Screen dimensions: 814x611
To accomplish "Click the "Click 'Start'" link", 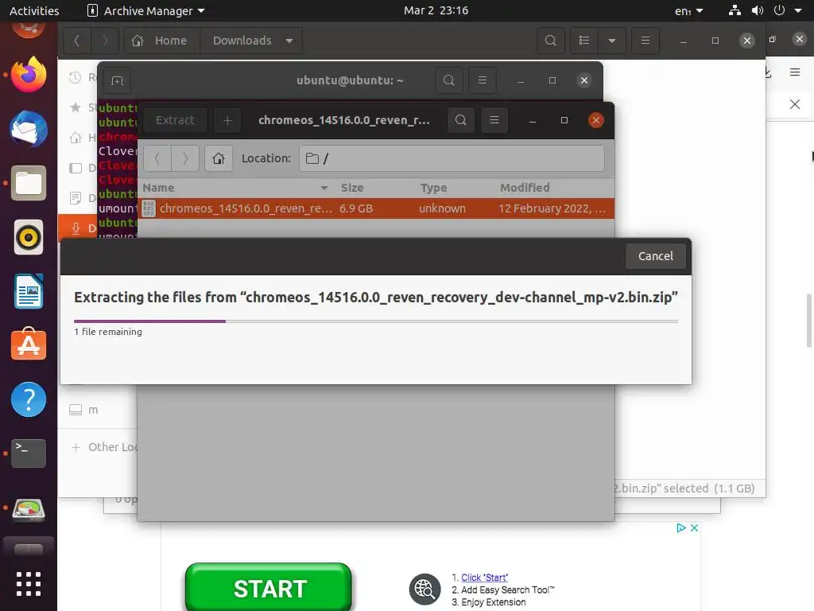I will [x=484, y=578].
